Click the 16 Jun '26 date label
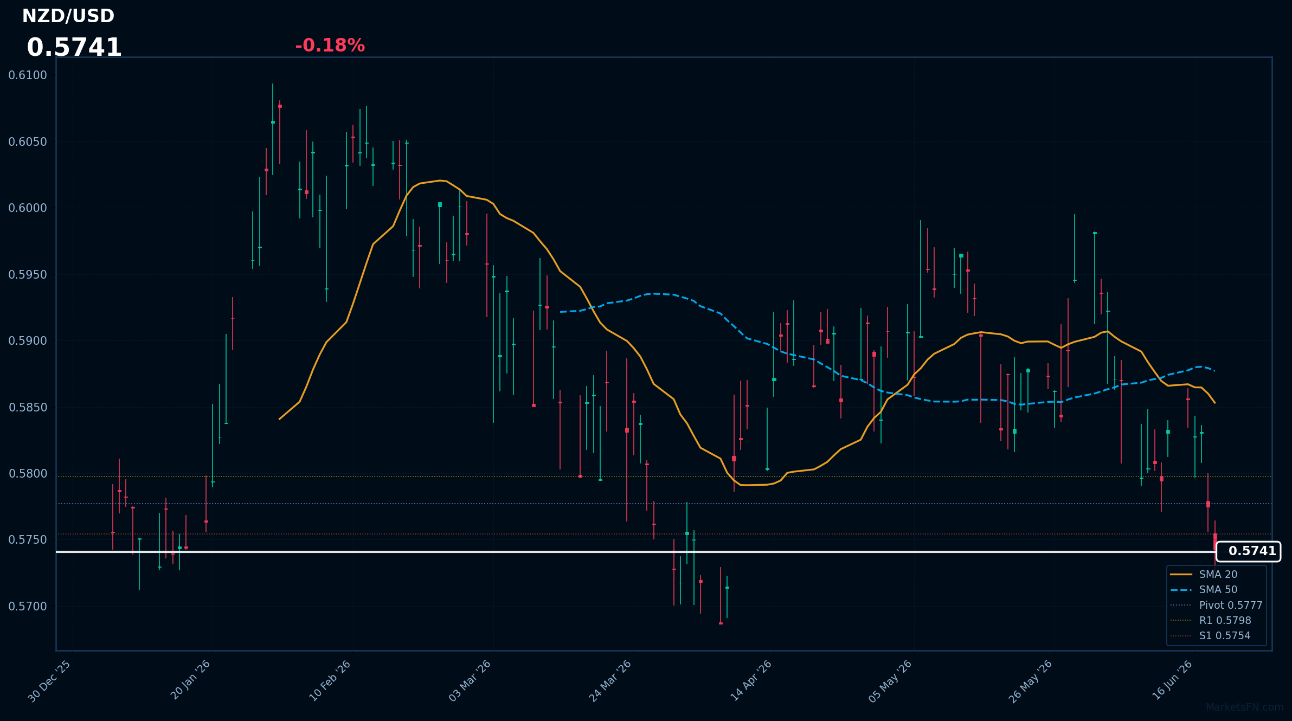Screen dimensions: 1292x721 (1172, 680)
